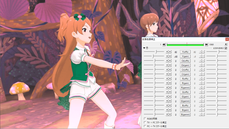Increase left Cr(gain) value with right arrow
229x129 pixels.
[170, 74]
